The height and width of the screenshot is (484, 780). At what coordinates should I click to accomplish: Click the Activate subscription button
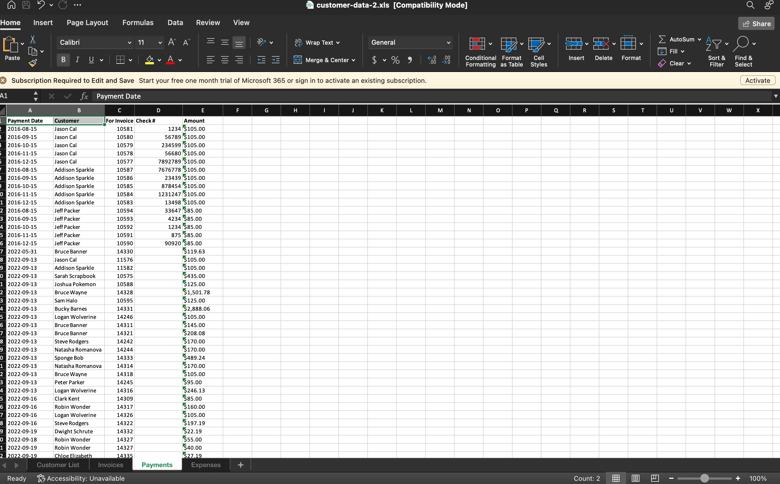tap(757, 80)
